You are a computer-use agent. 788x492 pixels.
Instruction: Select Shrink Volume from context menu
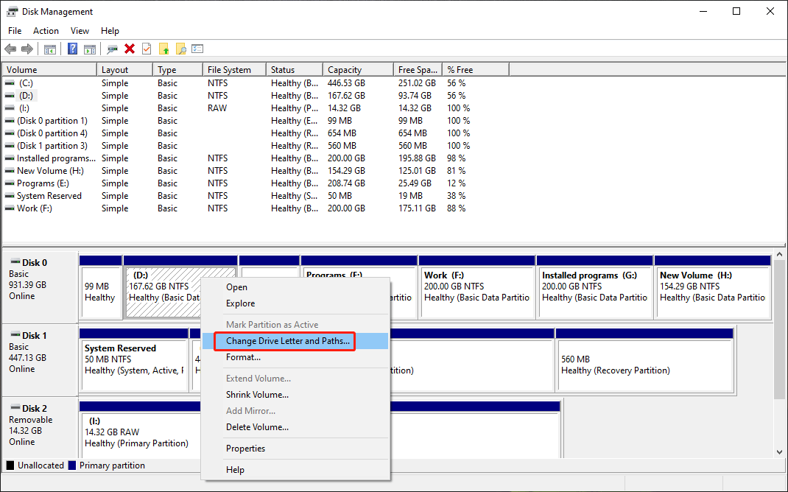click(257, 395)
